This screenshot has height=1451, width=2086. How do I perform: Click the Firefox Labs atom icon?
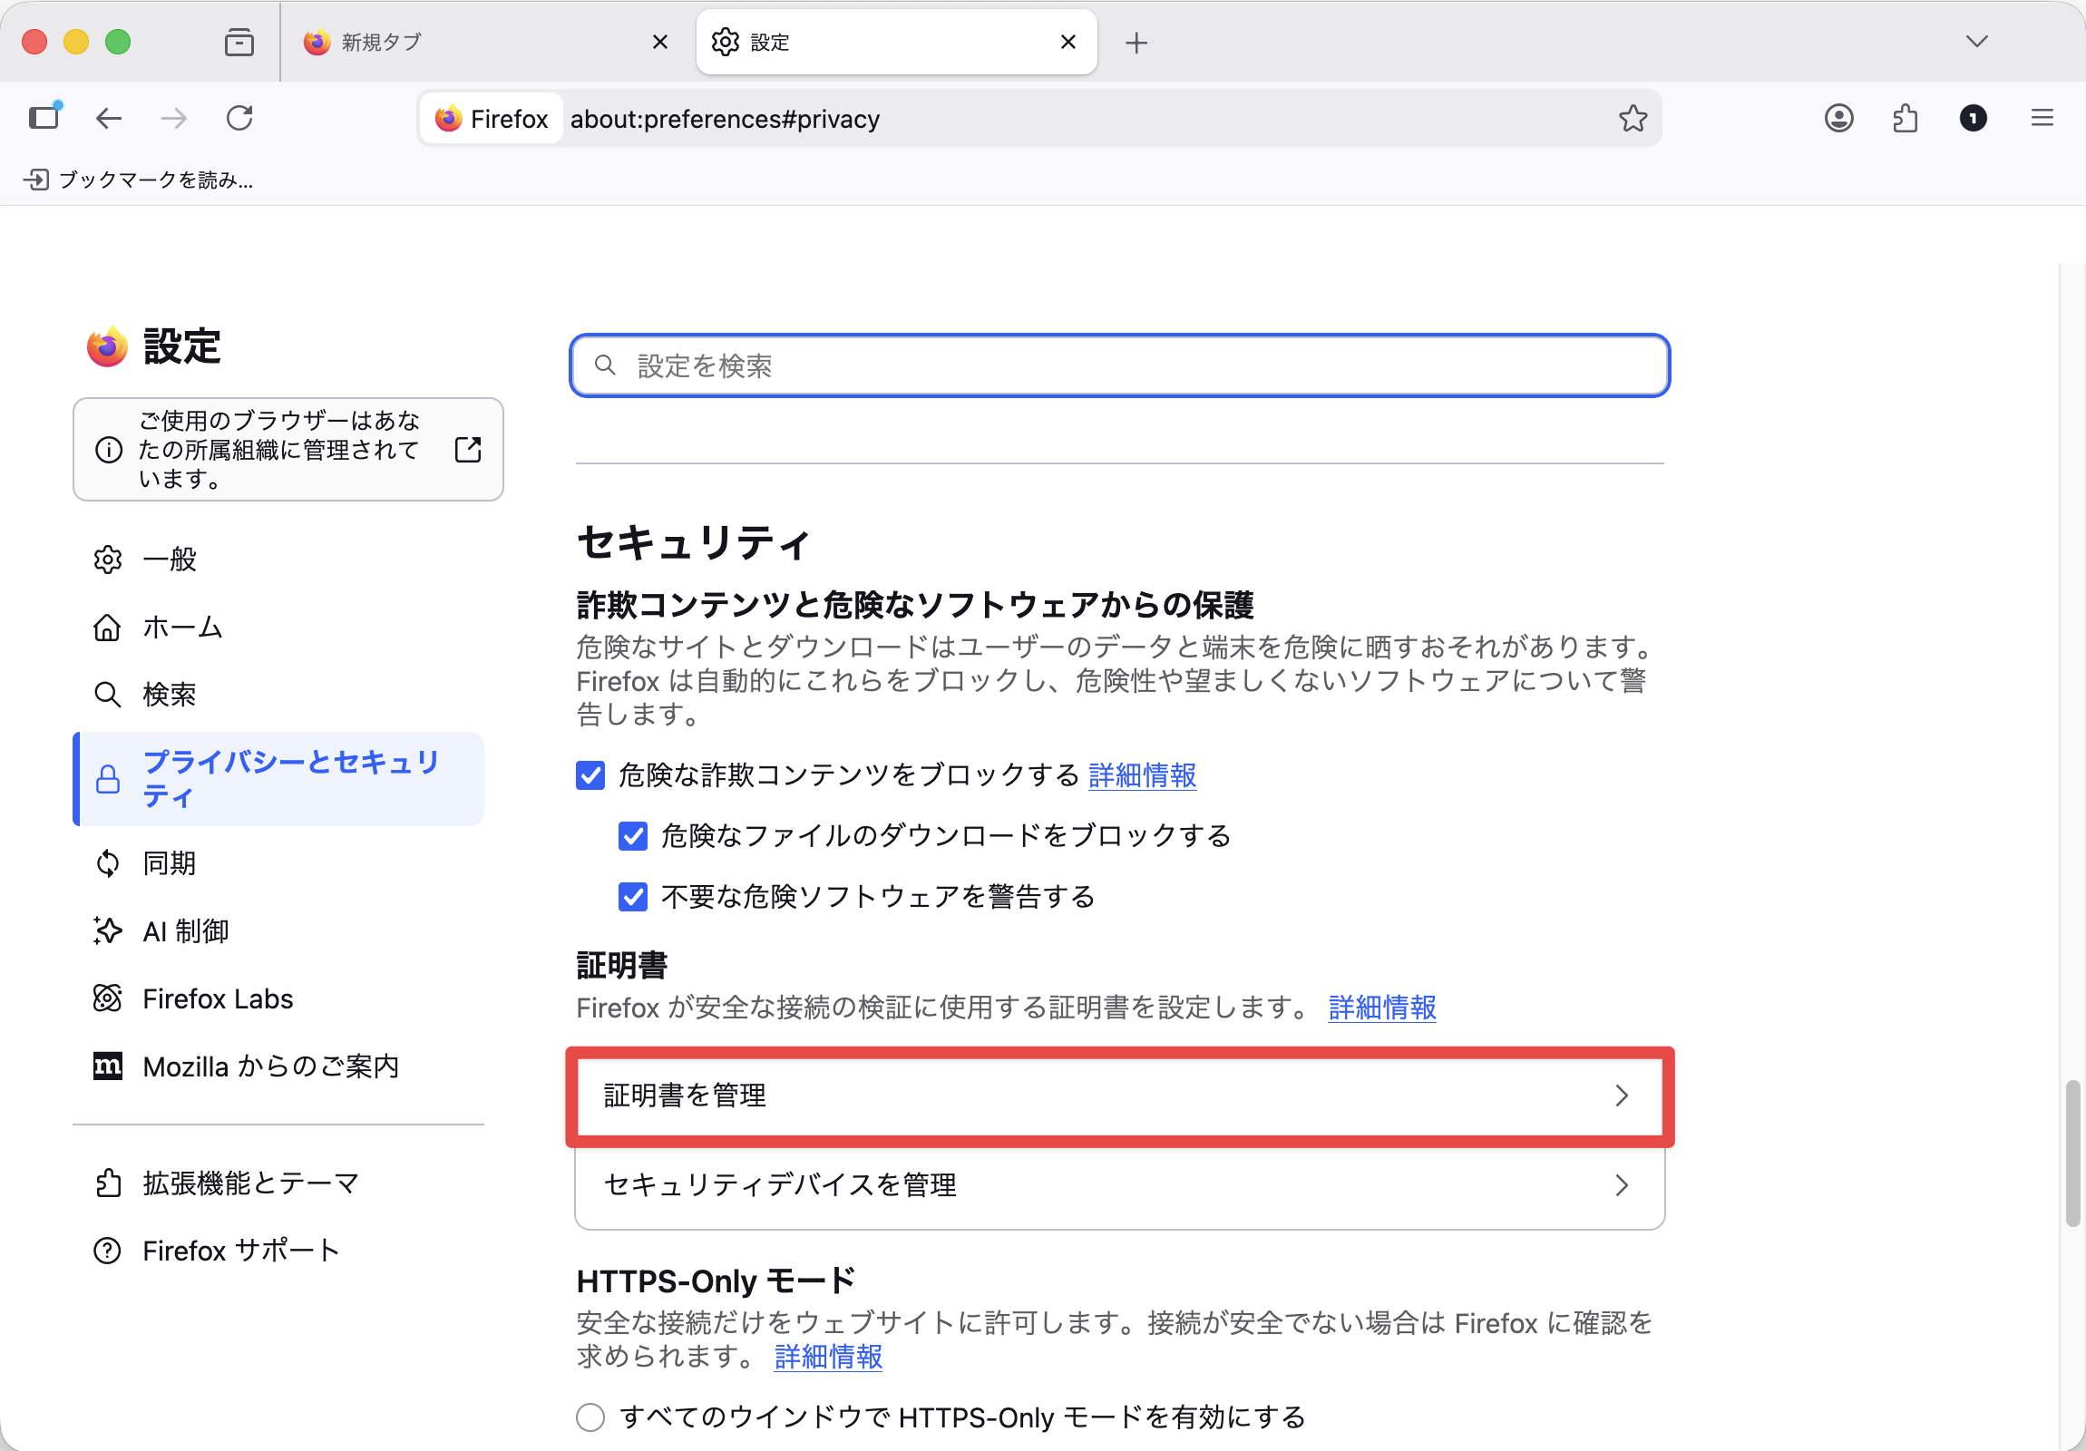click(x=107, y=998)
